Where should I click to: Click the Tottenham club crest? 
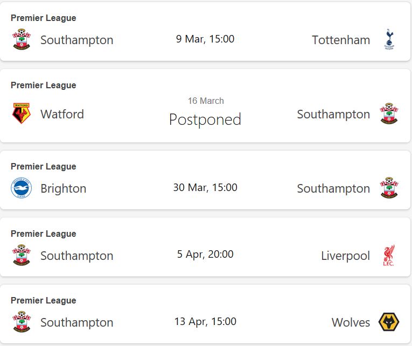coord(389,40)
